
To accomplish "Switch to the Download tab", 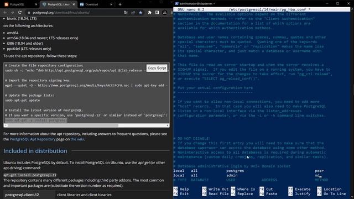I will [x=96, y=4].
